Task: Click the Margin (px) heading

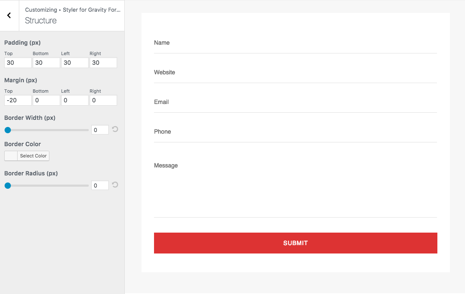Action: coord(21,80)
